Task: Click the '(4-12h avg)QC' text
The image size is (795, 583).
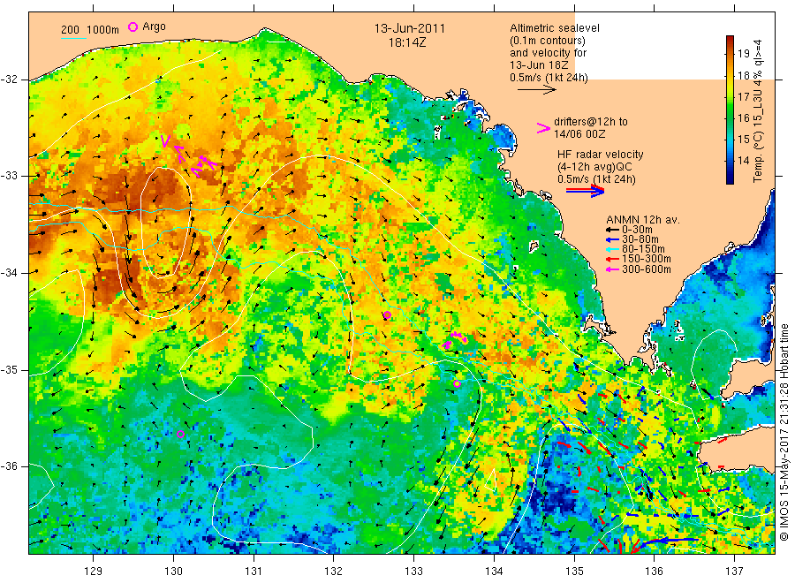Action: [x=594, y=167]
